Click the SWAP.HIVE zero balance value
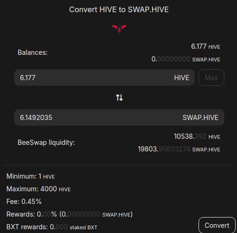The image size is (237, 233). pos(186,59)
